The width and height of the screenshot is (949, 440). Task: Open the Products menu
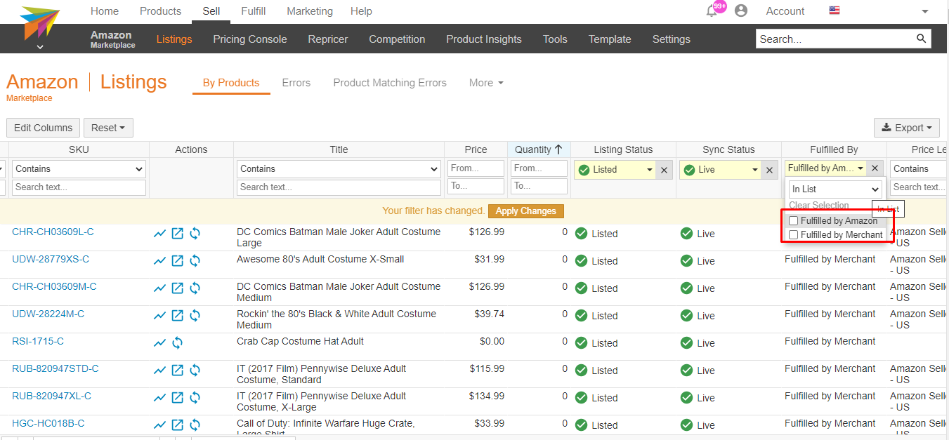click(160, 11)
